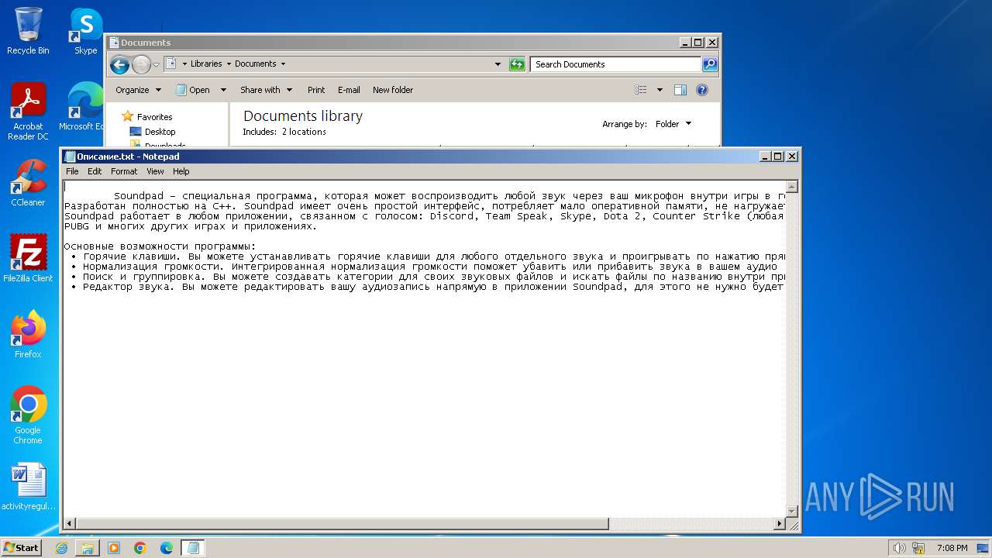Click the taskbar clock showing 7:08 PM
The width and height of the screenshot is (992, 558).
(952, 548)
